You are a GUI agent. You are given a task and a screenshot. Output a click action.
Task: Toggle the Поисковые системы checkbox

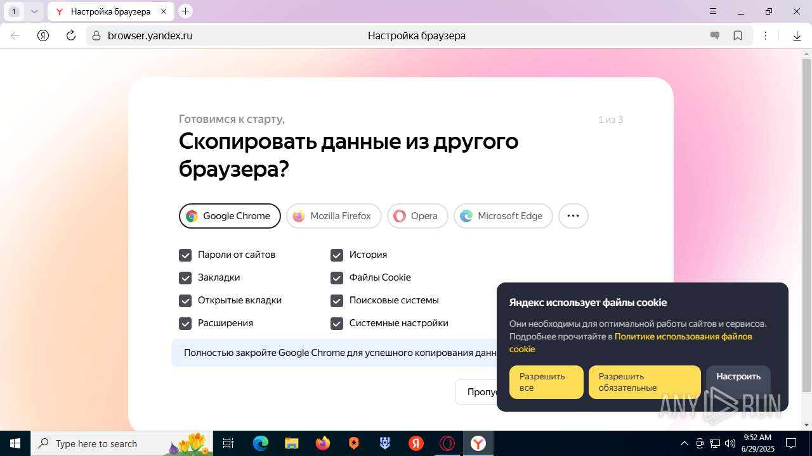coord(337,301)
